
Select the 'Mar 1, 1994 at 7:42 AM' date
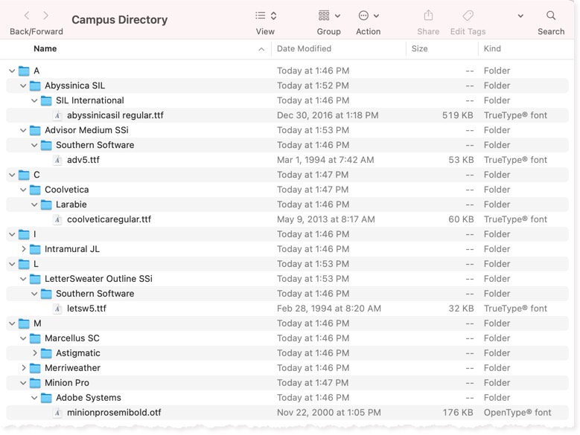pyautogui.click(x=325, y=160)
